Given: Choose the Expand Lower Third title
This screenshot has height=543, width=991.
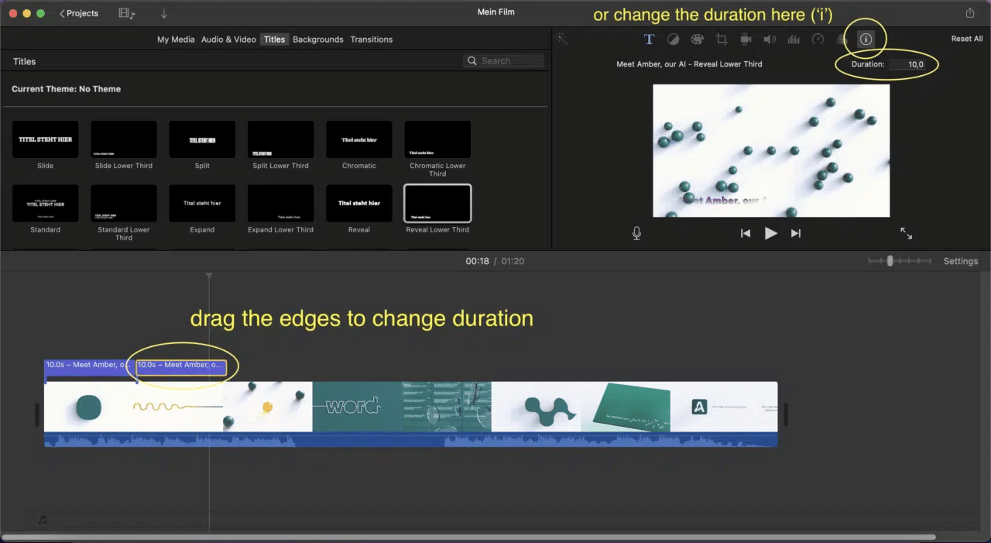Looking at the screenshot, I should tap(280, 204).
